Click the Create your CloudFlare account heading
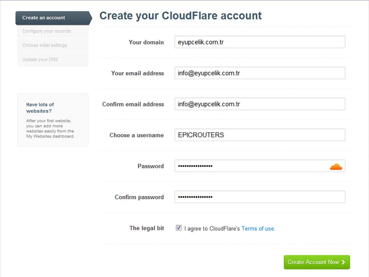Screen dimensions: 369x277 coord(180,16)
